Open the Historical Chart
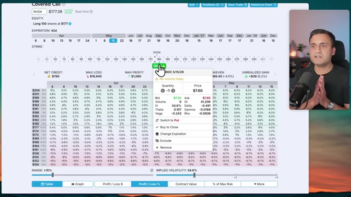The width and height of the screenshot is (351, 197). 264,5
